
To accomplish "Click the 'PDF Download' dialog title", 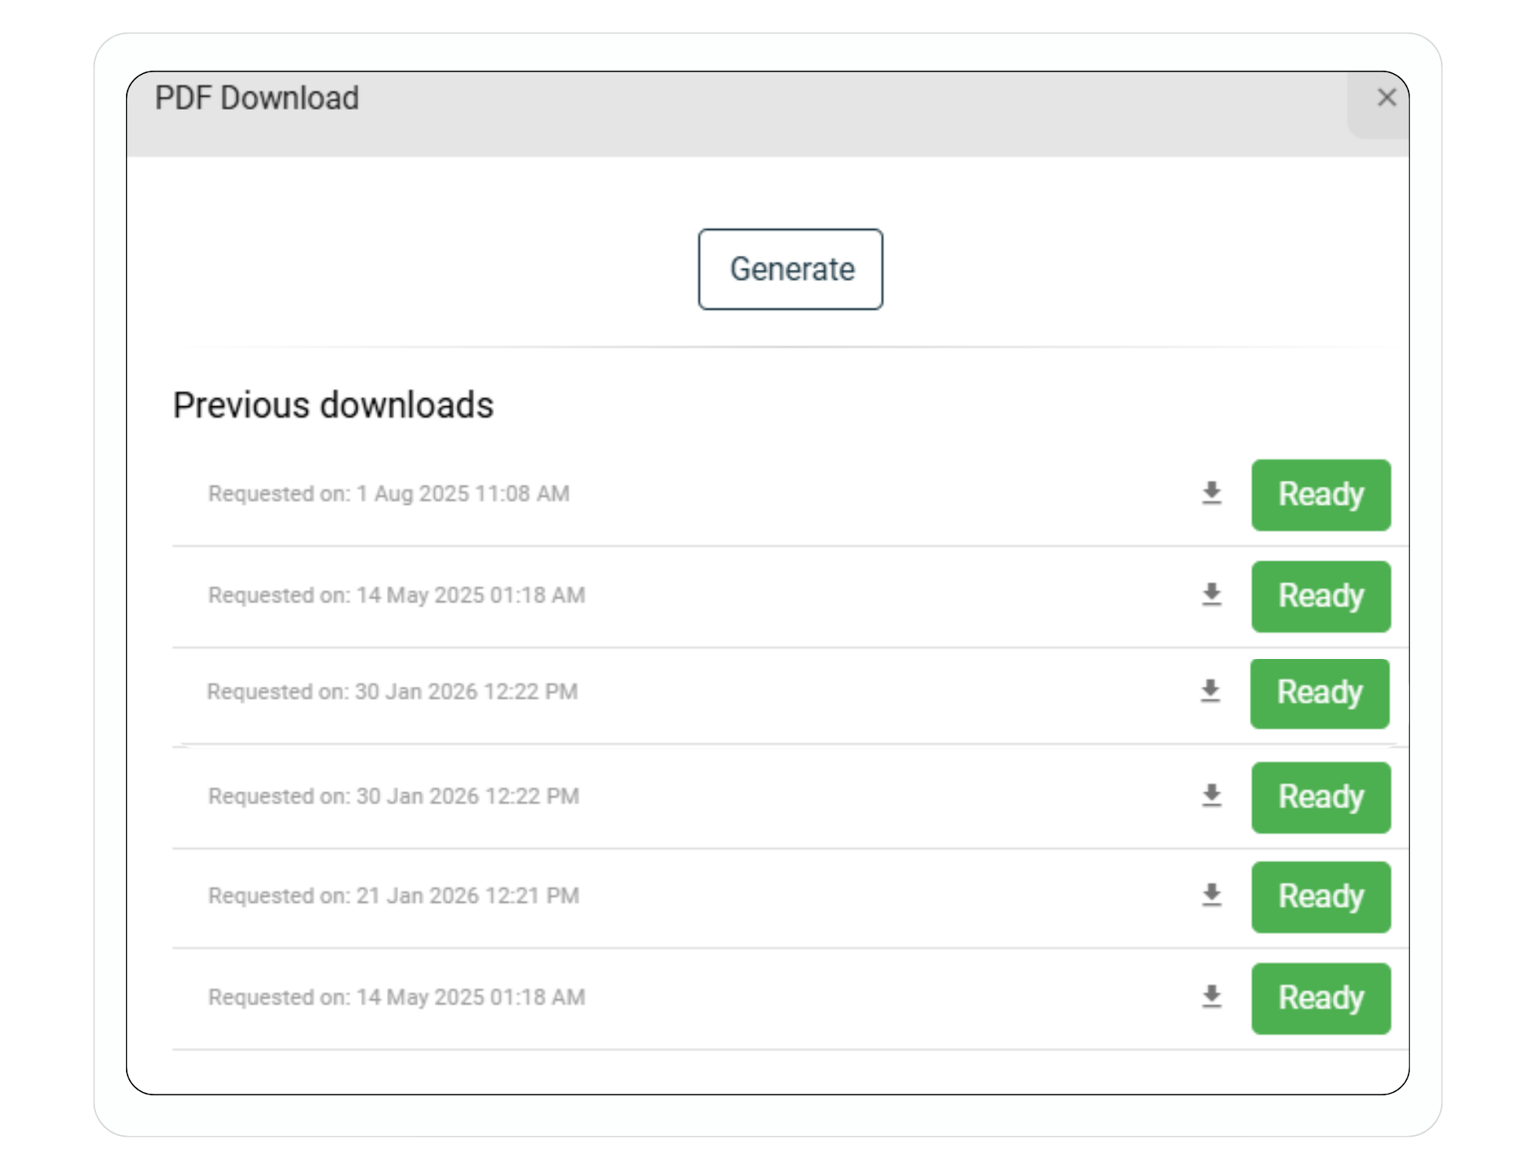I will [x=257, y=98].
